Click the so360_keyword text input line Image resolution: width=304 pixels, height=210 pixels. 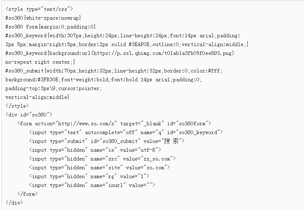coord(126,132)
